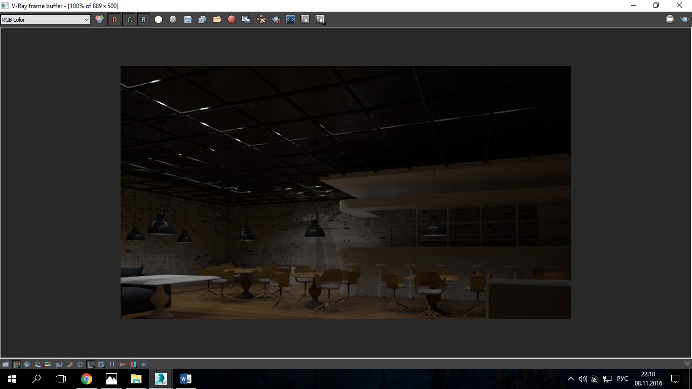Expand the bottom-right chevron of the VFB
This screenshot has height=389, width=692.
click(686, 364)
